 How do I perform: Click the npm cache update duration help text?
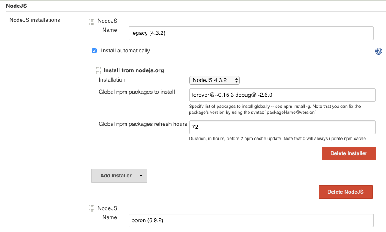click(x=277, y=138)
